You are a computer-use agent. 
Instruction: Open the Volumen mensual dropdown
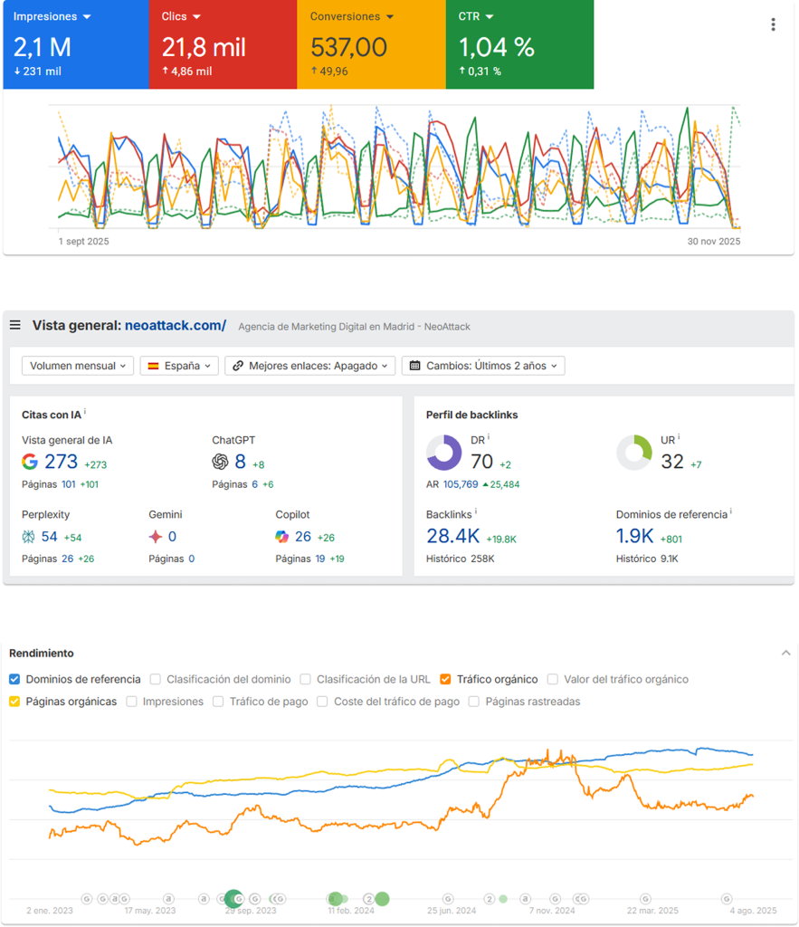point(78,366)
